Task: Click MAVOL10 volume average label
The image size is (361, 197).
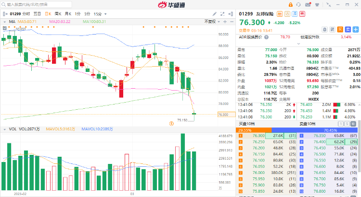Action: click(x=97, y=129)
